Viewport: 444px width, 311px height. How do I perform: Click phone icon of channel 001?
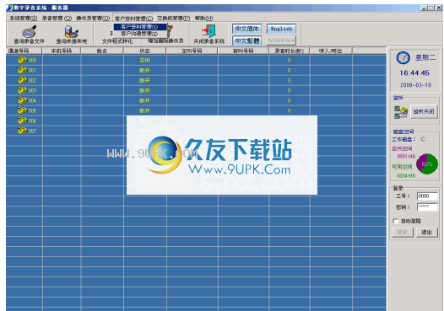(22, 70)
